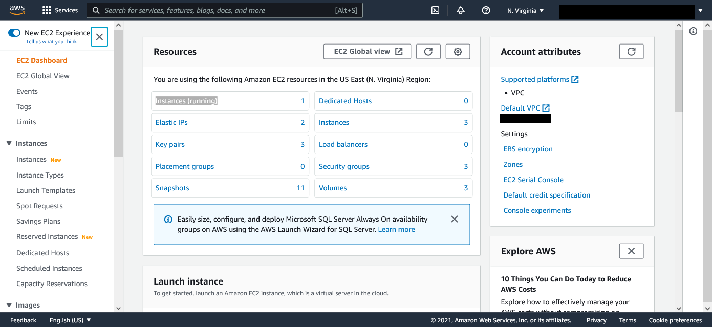This screenshot has height=327, width=712.
Task: Close the Explore AWS panel
Action: pos(632,251)
